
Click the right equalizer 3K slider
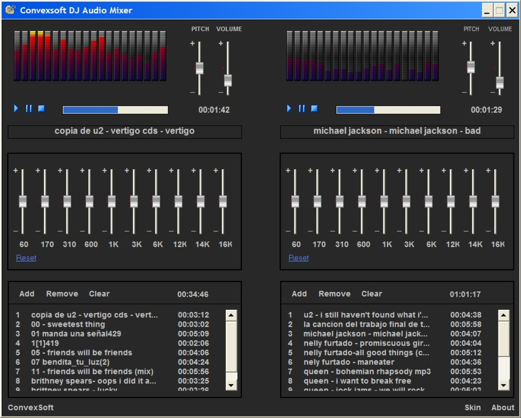coord(406,201)
